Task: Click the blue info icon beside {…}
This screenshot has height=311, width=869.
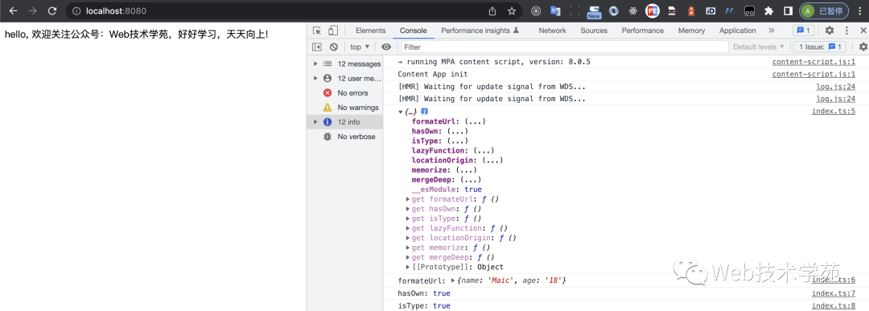Action: pos(425,112)
